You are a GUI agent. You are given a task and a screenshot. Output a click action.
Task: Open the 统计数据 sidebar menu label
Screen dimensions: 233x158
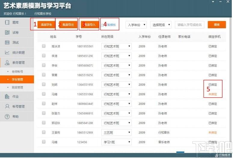click(x=19, y=53)
